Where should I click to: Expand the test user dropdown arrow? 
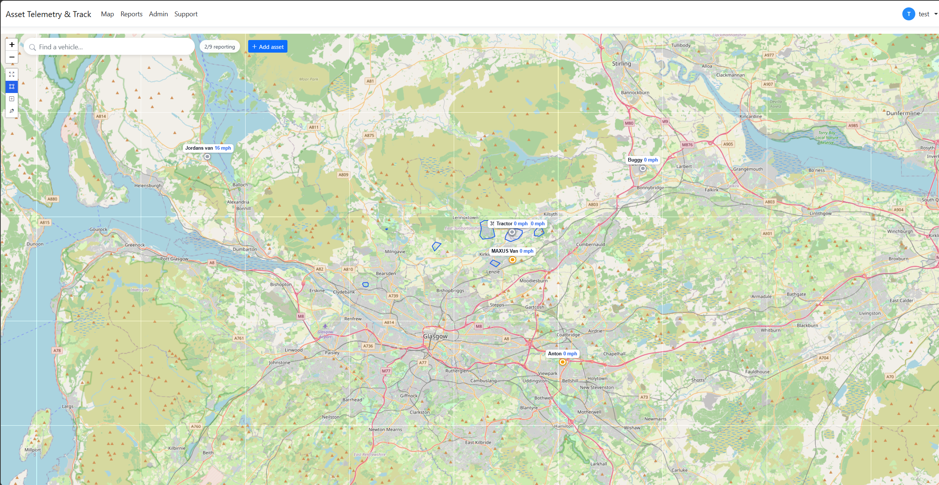[x=936, y=14]
